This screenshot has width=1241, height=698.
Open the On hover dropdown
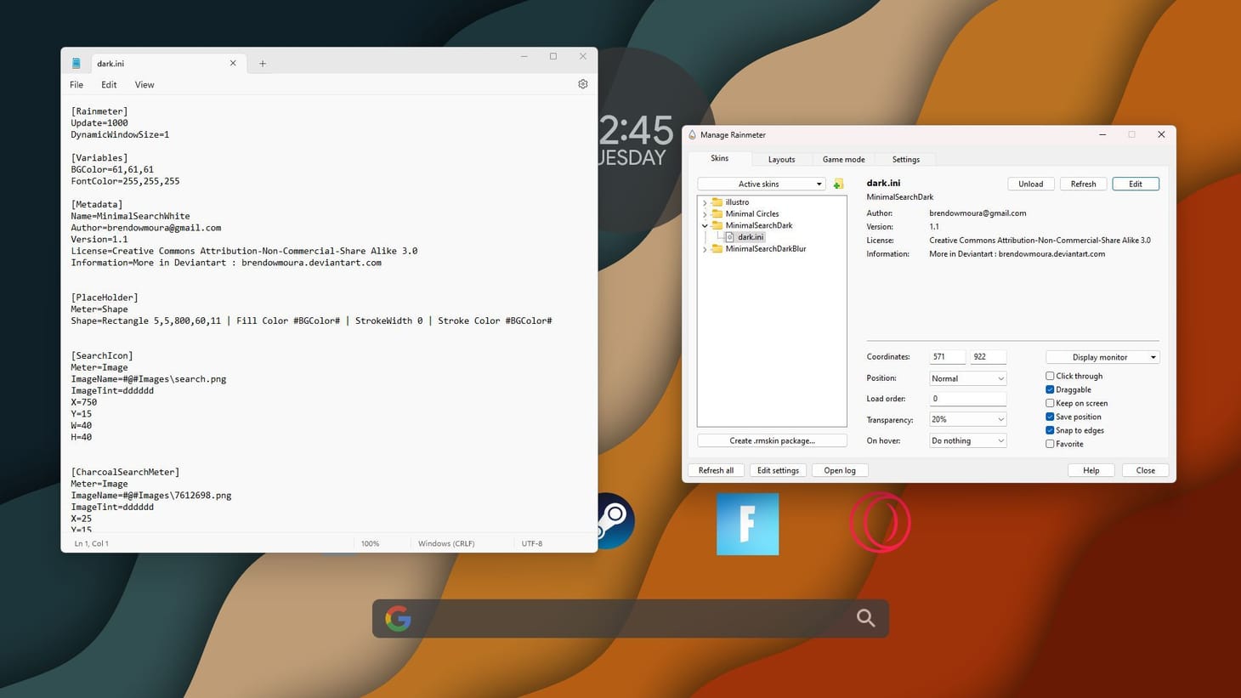coord(966,440)
